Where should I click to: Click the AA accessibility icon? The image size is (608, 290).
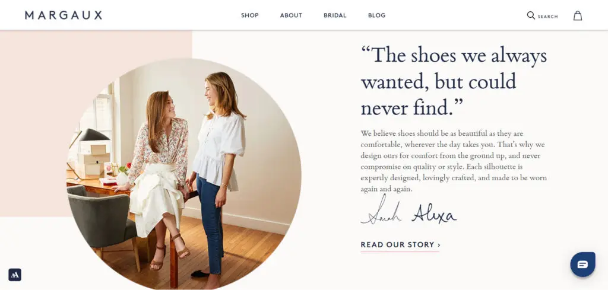pos(15,275)
